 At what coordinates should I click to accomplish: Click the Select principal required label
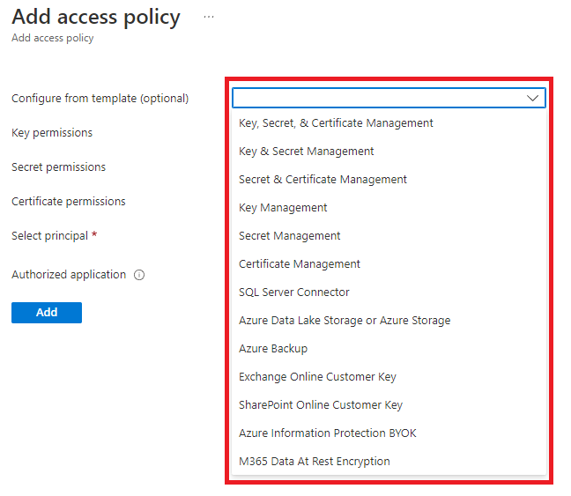pyautogui.click(x=55, y=236)
